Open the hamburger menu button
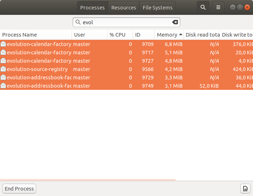 [218, 7]
